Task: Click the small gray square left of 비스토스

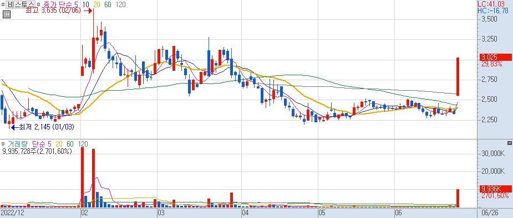Action: (x=3, y=4)
